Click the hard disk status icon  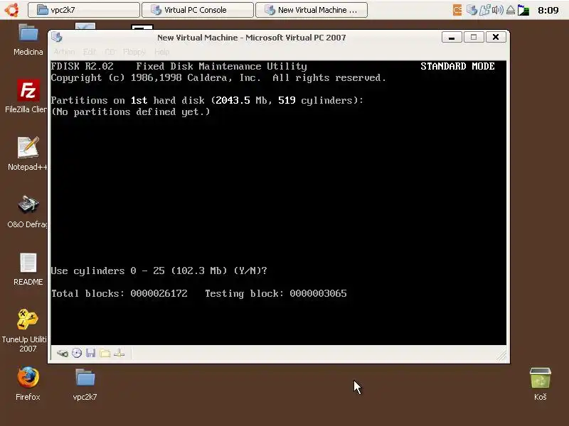tap(63, 353)
